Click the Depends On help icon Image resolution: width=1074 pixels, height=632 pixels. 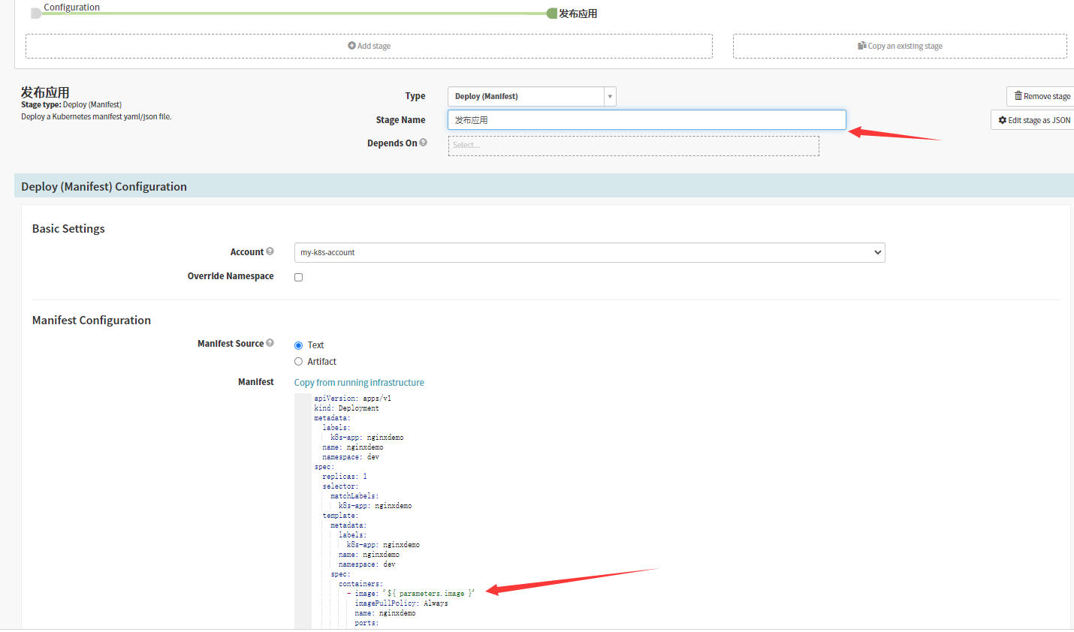coord(424,143)
